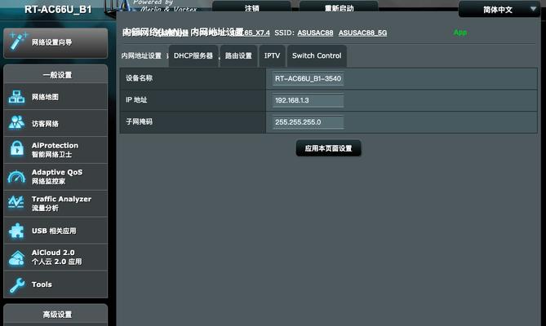
Task: Open Adaptive QoS 网络监控家 menu item
Action: tap(55, 177)
